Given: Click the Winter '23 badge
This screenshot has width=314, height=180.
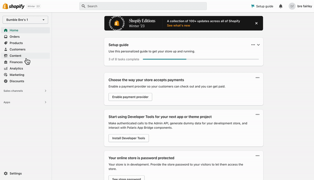Looking at the screenshot, I should tap(34, 6).
